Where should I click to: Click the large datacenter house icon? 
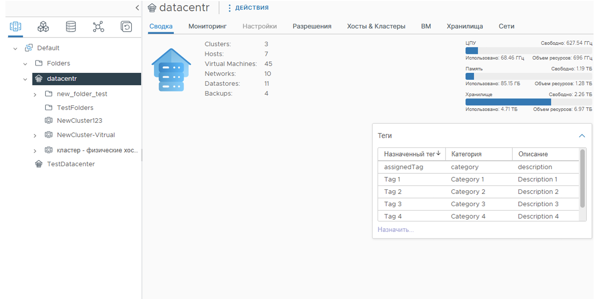tap(171, 70)
